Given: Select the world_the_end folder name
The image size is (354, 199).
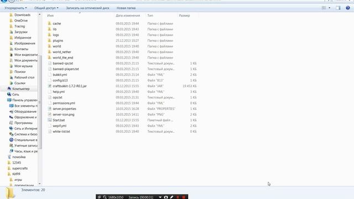Looking at the screenshot, I should coord(63,57).
